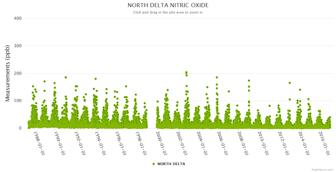The width and height of the screenshot is (336, 172).
Task: Select the 1998-01-01 x-axis label
Action: tap(141, 143)
